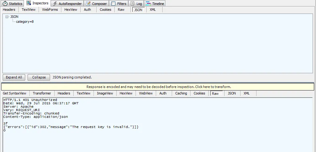The image size is (316, 152).
Task: Open the request WebForms tab
Action: [x=50, y=10]
